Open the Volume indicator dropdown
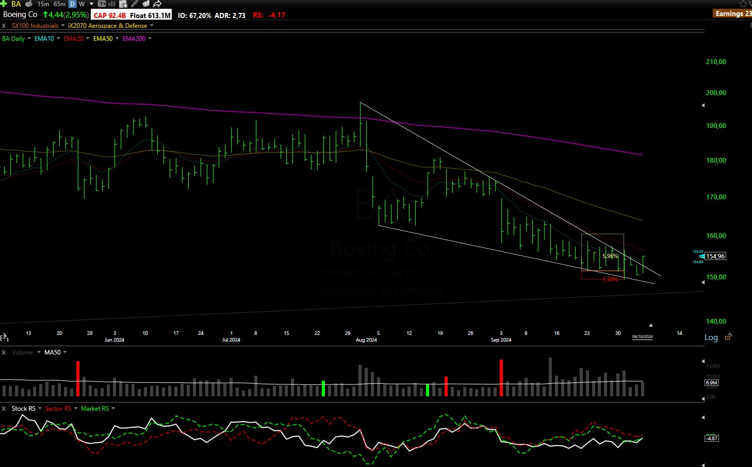This screenshot has width=752, height=467. (39, 352)
